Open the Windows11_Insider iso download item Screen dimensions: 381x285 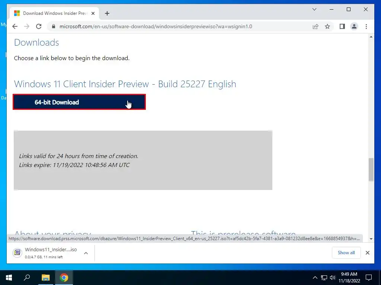51,253
